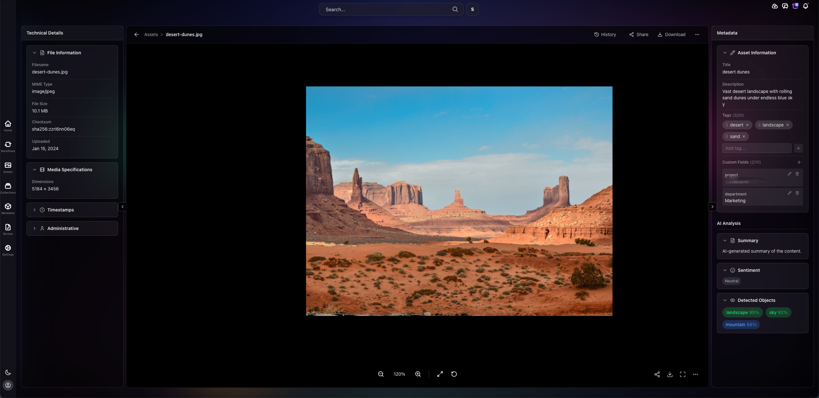Edit the department custom field pencil icon
The width and height of the screenshot is (819, 398).
789,193
